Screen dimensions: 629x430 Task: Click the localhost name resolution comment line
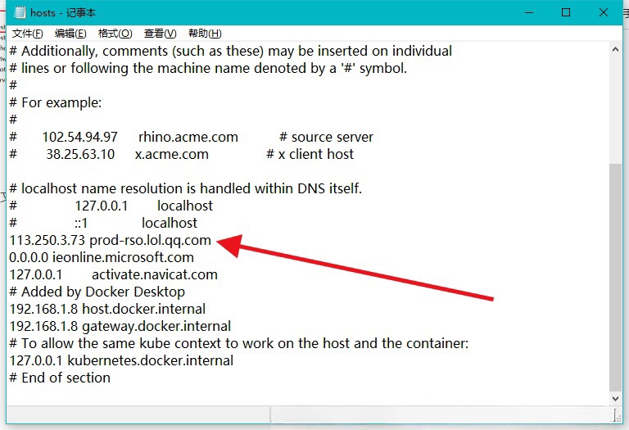[185, 188]
